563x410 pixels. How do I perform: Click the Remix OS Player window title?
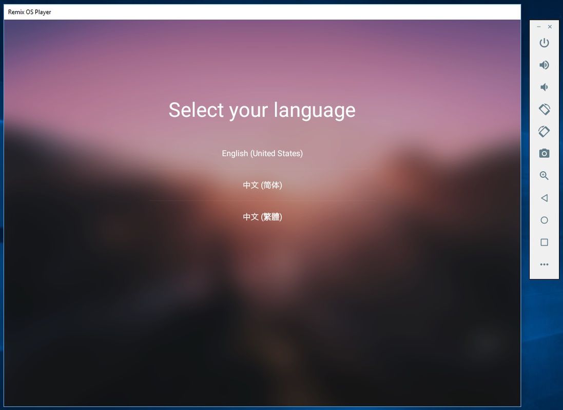pos(29,12)
